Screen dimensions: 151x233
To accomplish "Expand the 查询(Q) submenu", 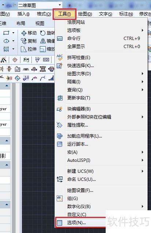I will [x=101, y=90].
